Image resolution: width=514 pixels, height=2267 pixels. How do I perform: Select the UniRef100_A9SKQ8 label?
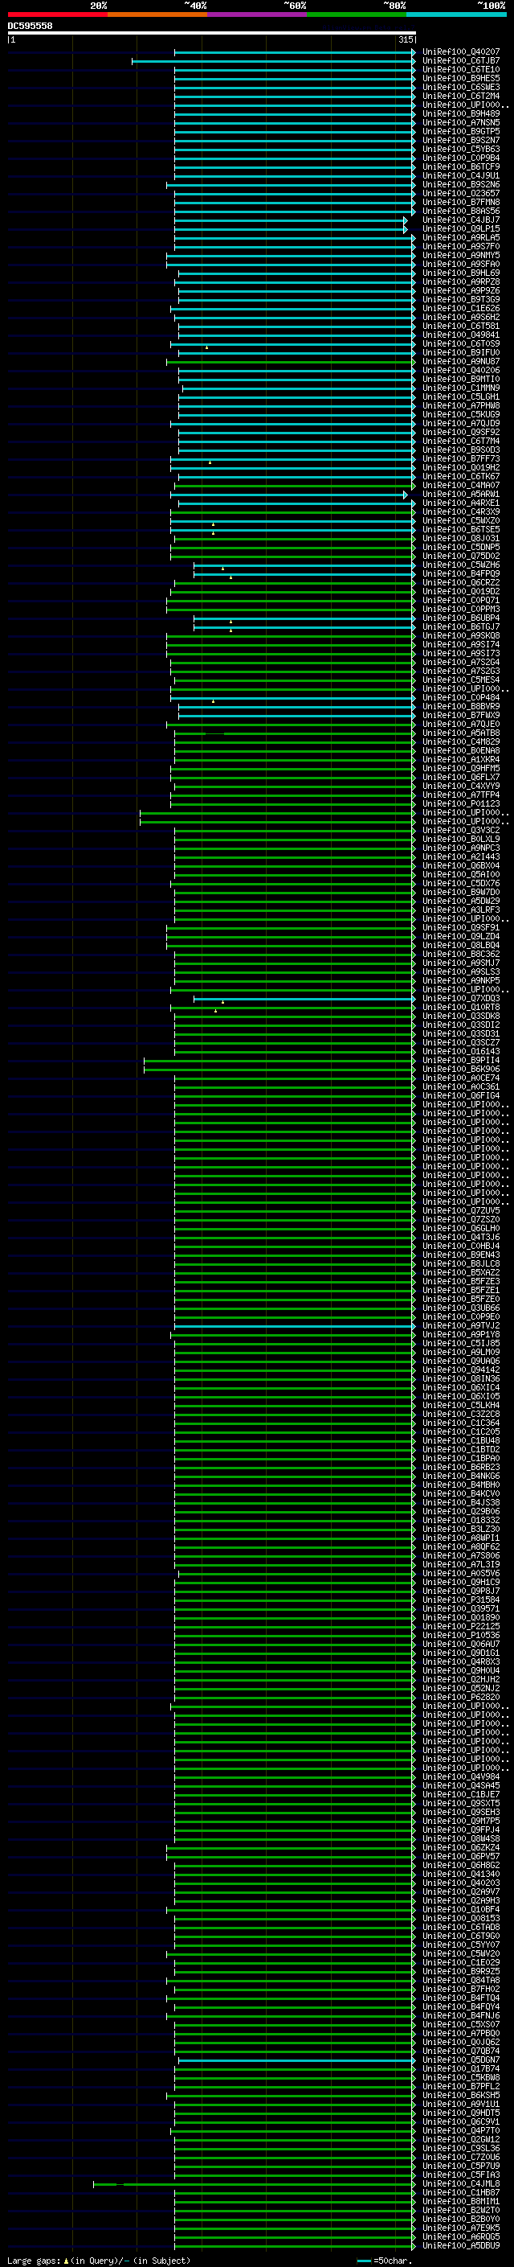pos(460,635)
